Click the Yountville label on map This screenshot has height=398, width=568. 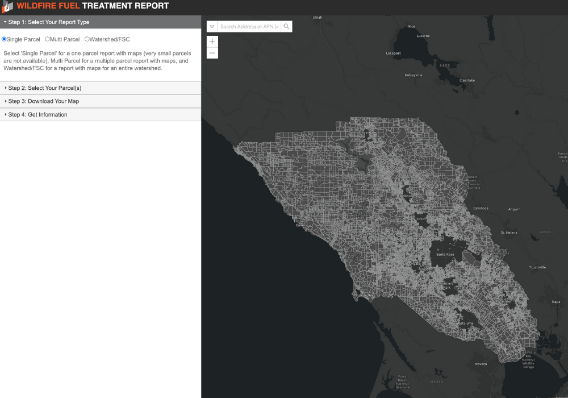point(537,267)
